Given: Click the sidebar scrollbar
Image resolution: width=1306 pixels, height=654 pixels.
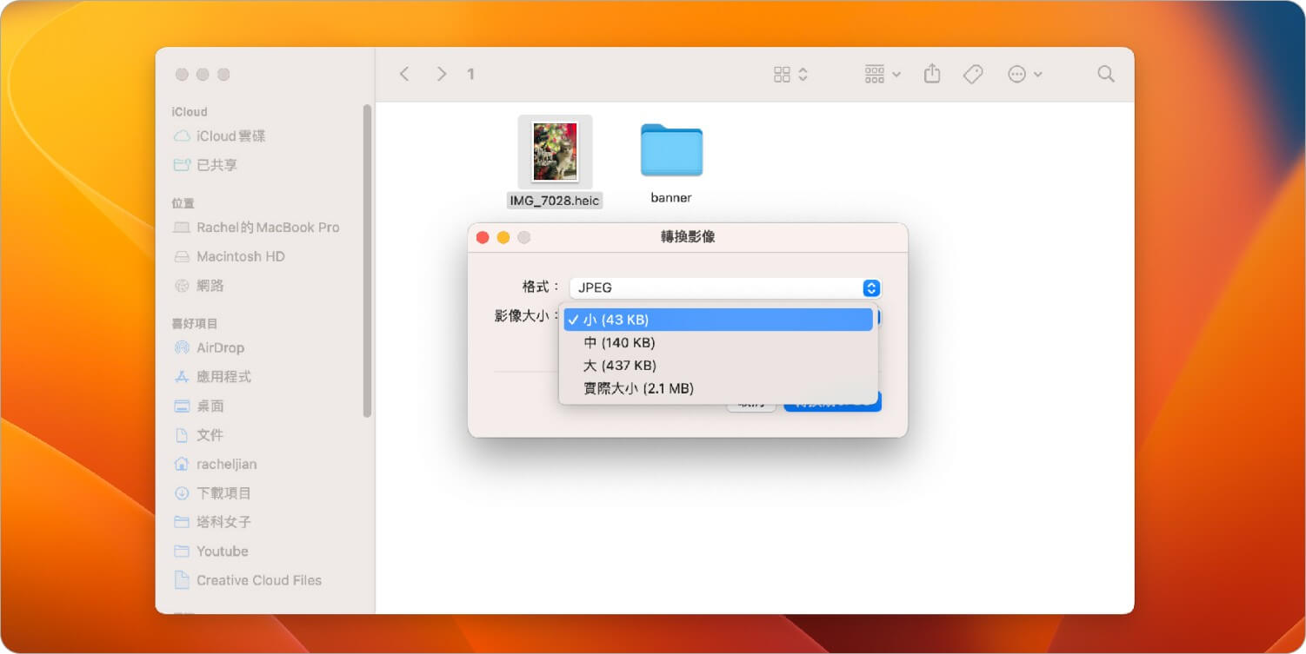Looking at the screenshot, I should 368,261.
